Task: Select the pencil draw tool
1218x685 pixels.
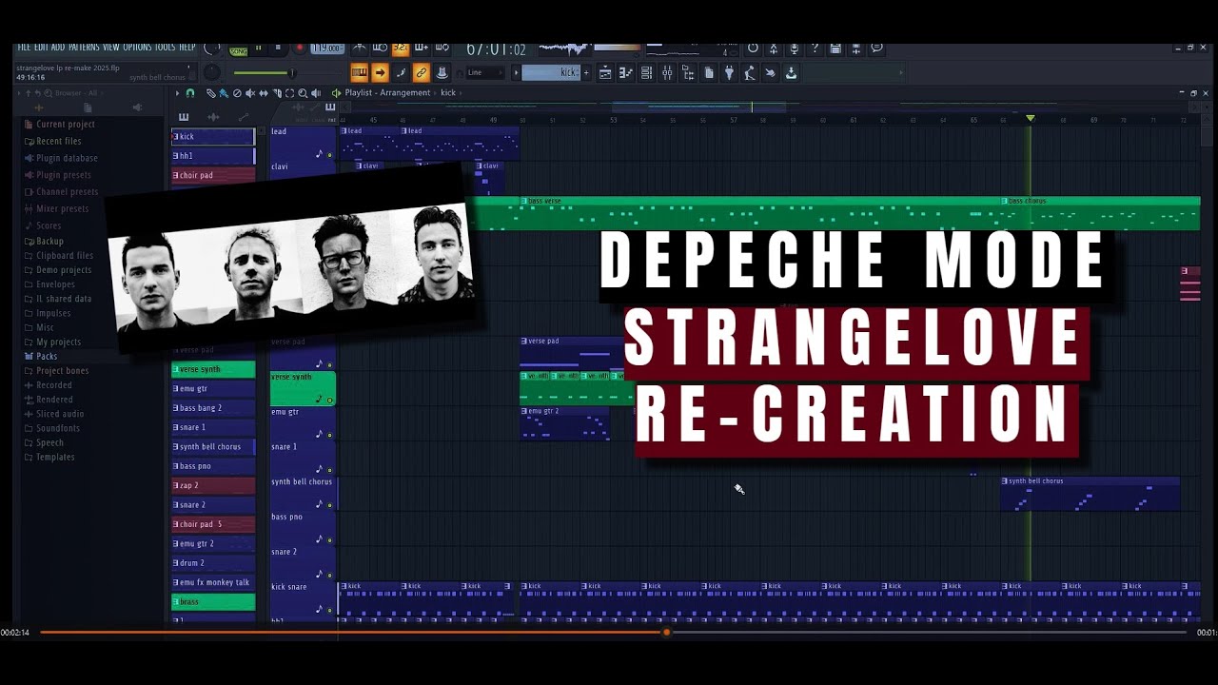Action: (x=210, y=93)
